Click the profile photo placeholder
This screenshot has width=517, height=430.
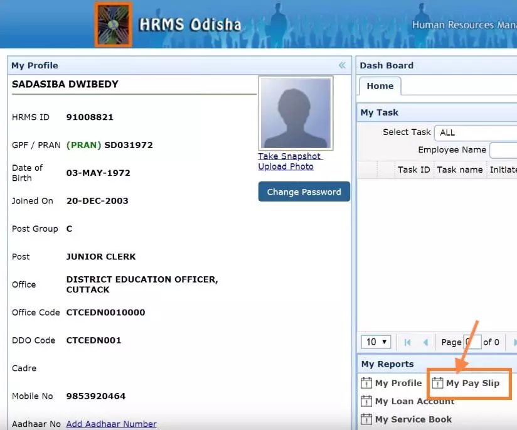(296, 114)
